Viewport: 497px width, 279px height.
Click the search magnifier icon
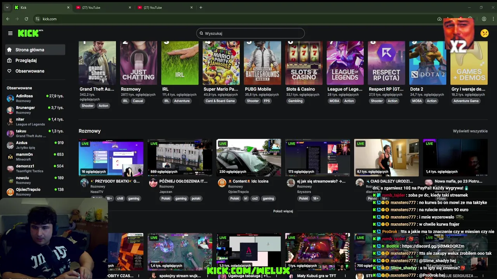click(201, 33)
